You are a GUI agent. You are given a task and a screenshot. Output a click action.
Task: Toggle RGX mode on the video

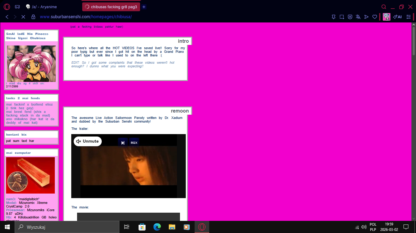(134, 143)
